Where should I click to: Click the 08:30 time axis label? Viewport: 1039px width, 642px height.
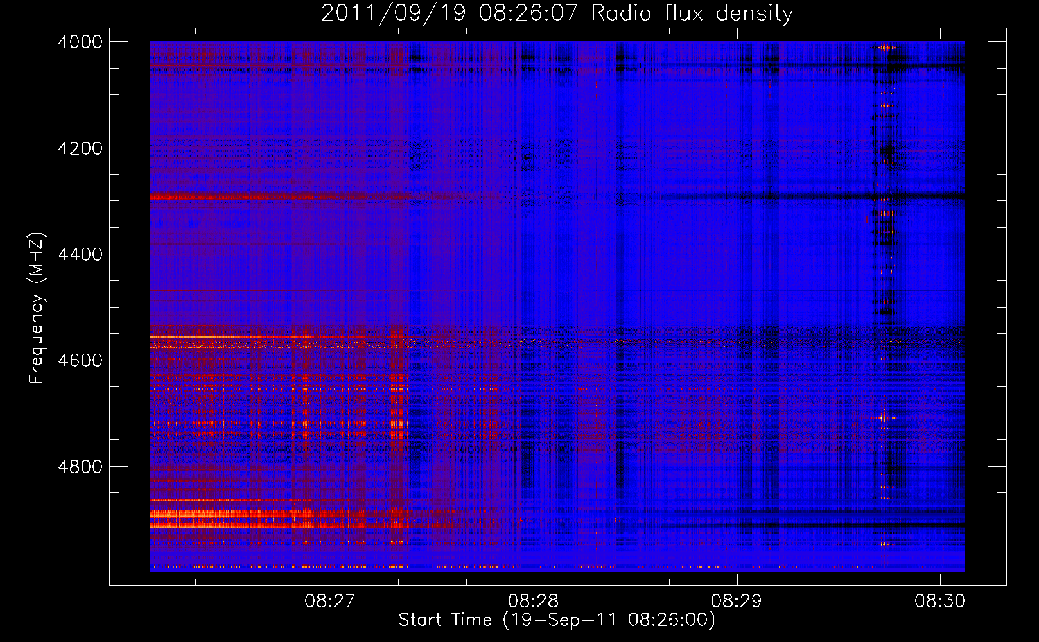tap(940, 602)
